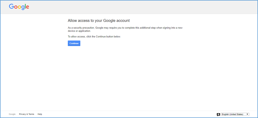Click the speech bubble icon beside language selector

218,114
